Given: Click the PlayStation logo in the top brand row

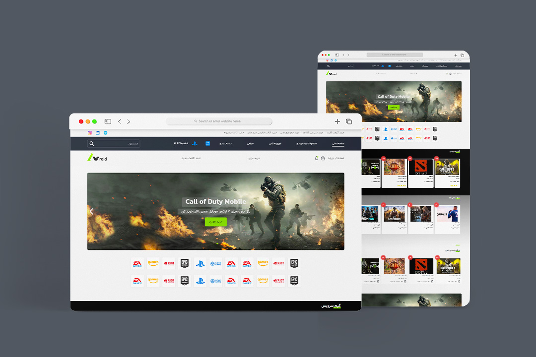Looking at the screenshot, I should [x=201, y=263].
